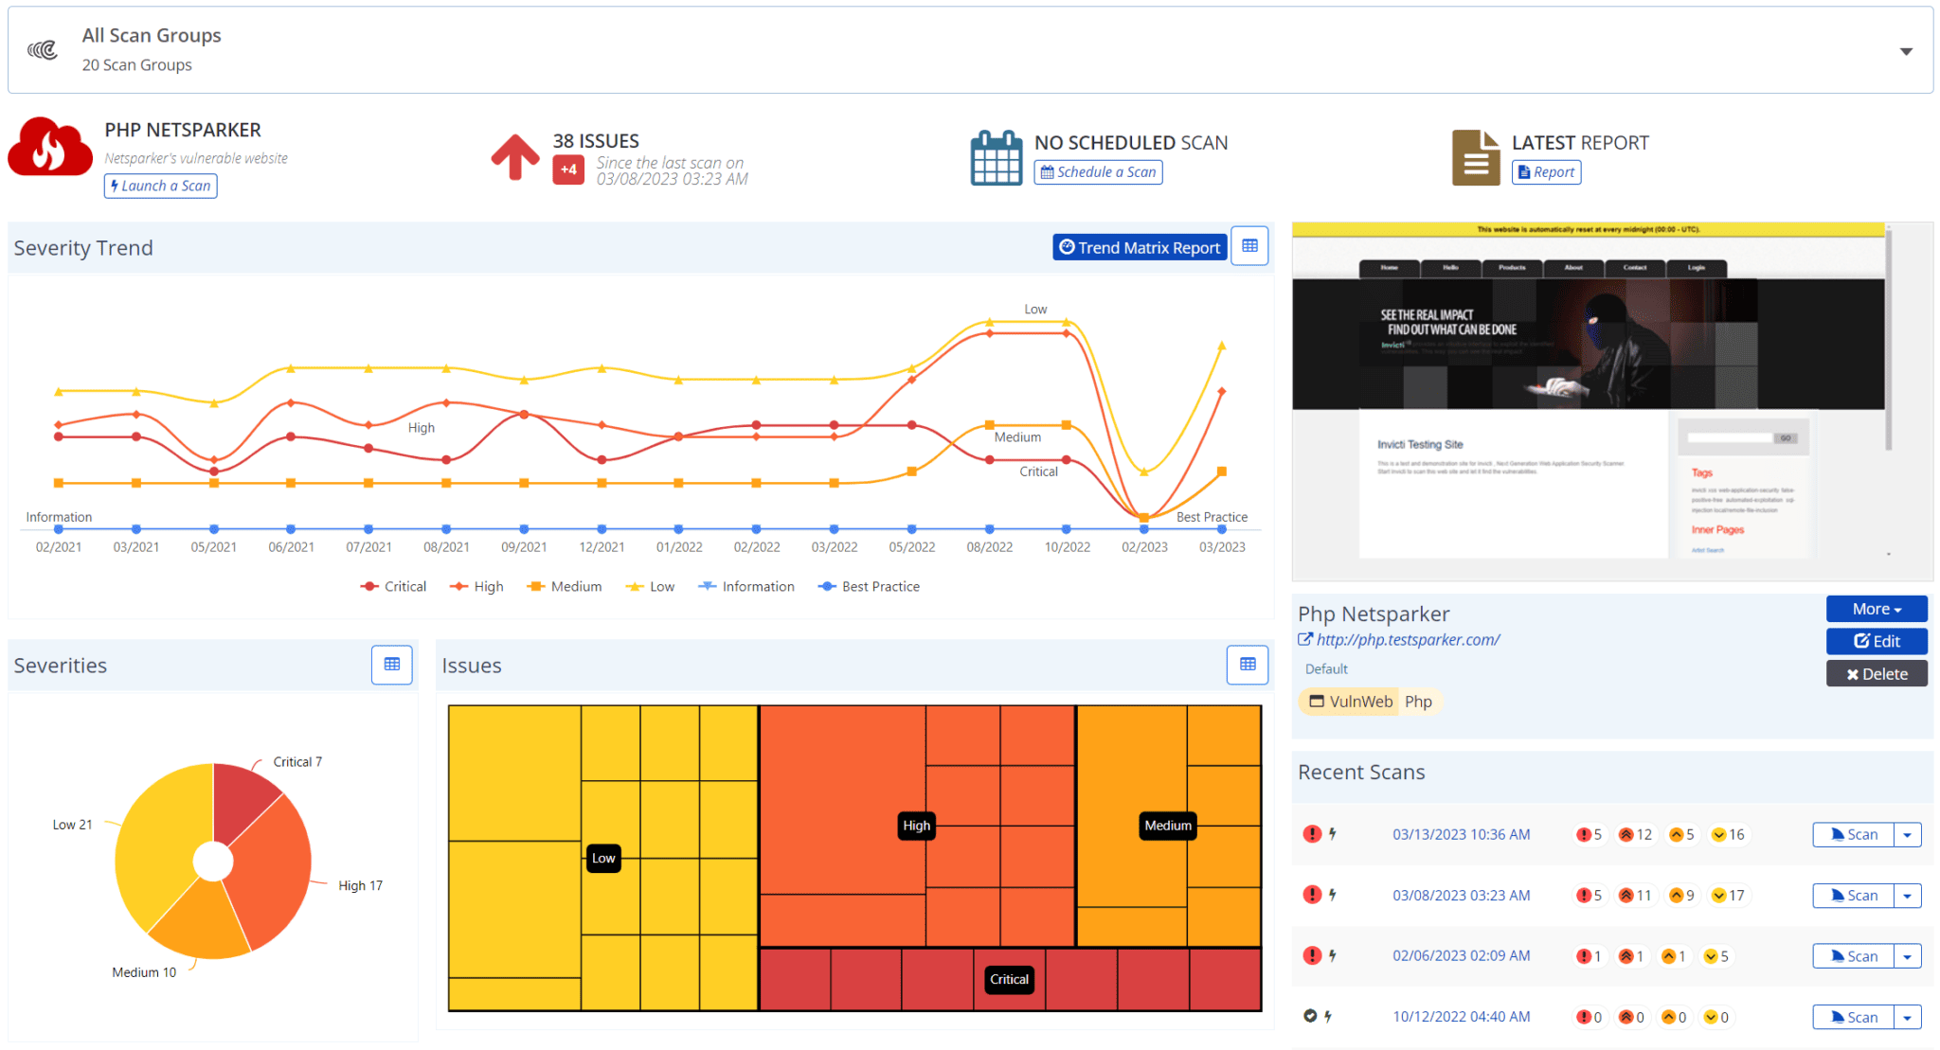This screenshot has width=1940, height=1050.
Task: Toggle the Best Practice legend entry
Action: click(x=869, y=585)
